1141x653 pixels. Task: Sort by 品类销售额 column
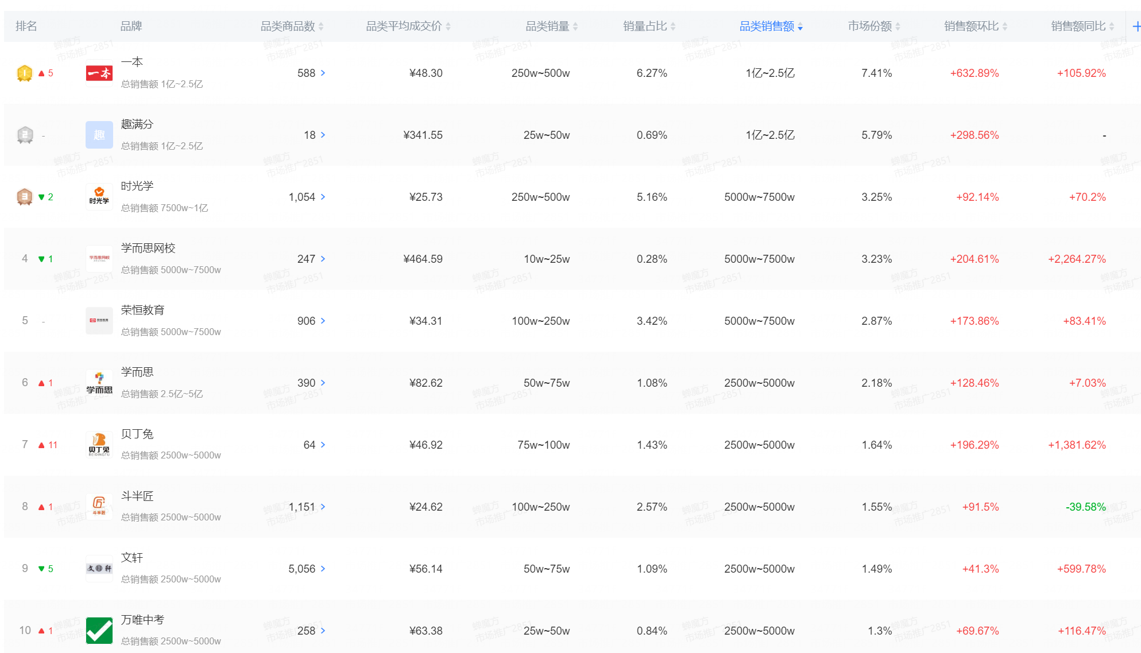point(771,26)
